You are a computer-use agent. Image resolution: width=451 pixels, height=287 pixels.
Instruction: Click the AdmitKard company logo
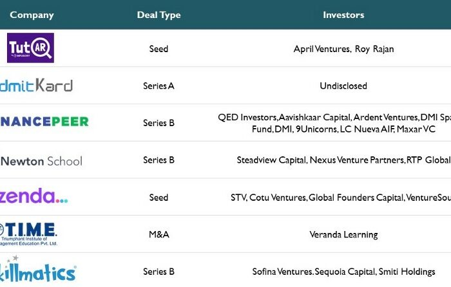[x=36, y=85]
